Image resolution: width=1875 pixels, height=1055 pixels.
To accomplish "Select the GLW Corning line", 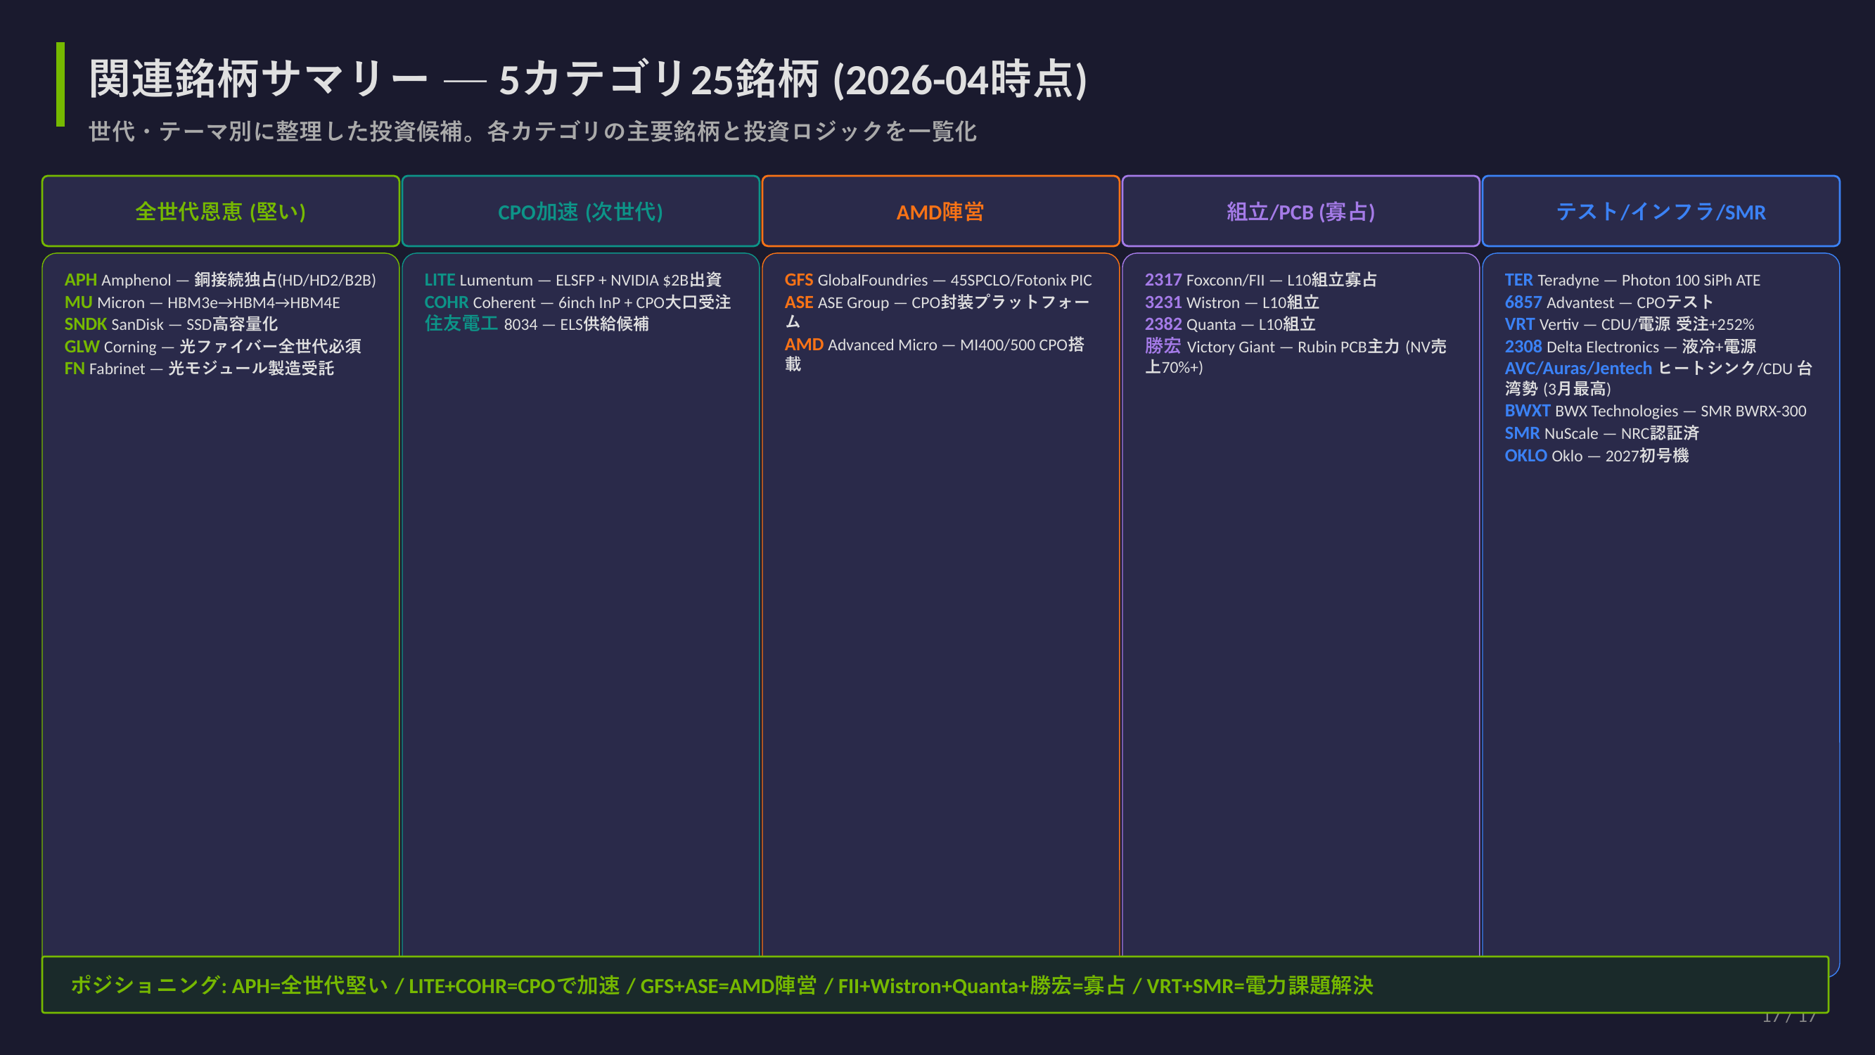I will 212,347.
